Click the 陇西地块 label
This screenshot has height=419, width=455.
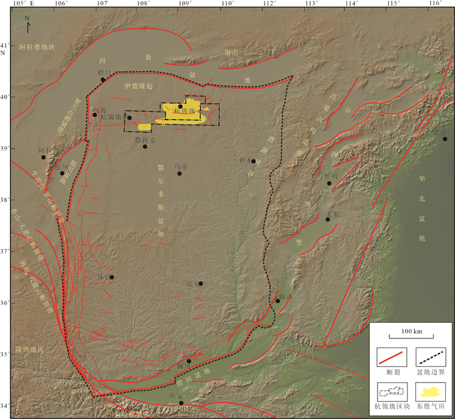click(x=30, y=349)
